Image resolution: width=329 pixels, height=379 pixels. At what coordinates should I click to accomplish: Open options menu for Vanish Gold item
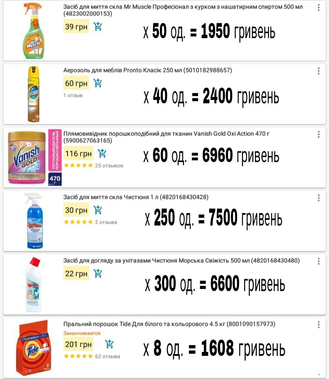pyautogui.click(x=318, y=134)
